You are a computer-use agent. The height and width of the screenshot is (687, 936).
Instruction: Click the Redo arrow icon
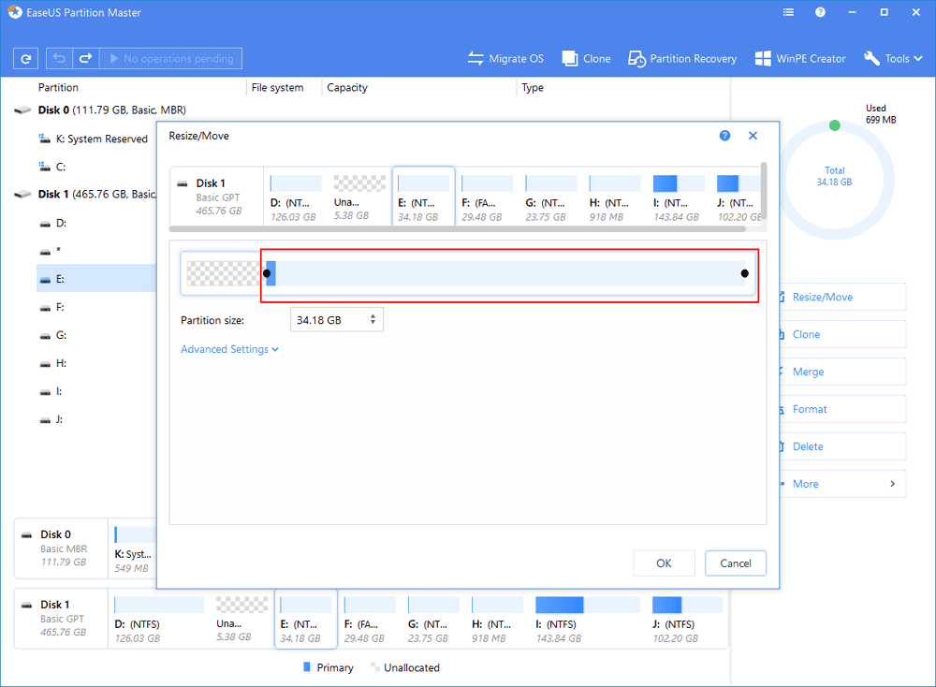(84, 59)
